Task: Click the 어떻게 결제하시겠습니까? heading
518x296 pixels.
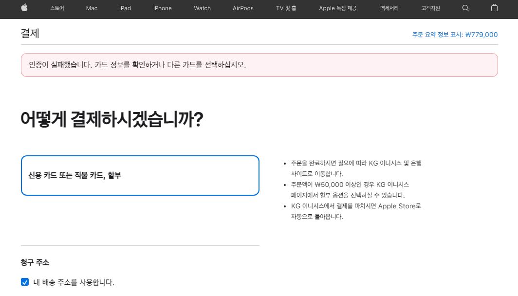Action: pos(112,119)
